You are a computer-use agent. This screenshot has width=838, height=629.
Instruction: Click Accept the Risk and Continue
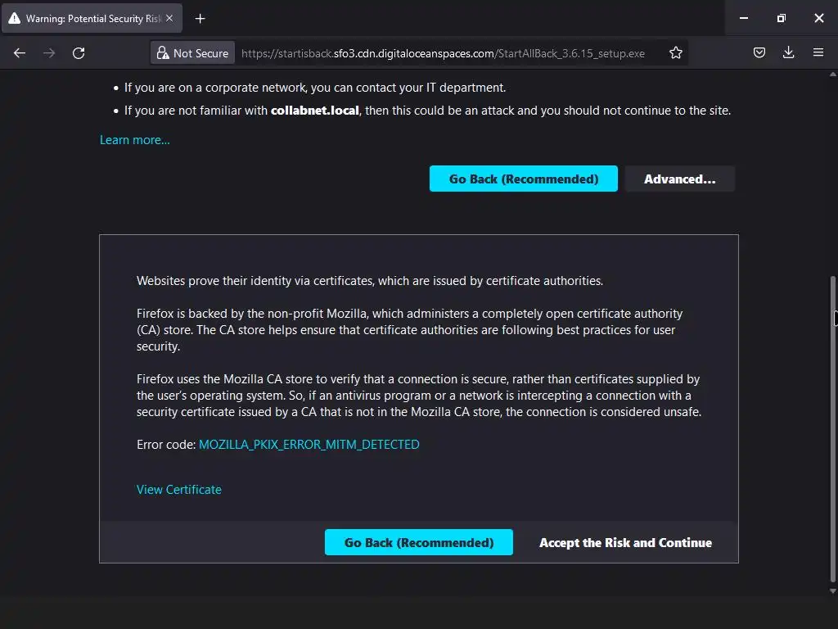tap(625, 542)
